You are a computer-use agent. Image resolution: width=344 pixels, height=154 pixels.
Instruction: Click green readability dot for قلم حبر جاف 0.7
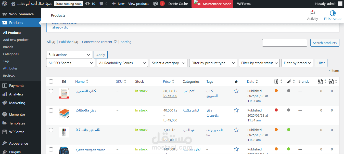coord(289,129)
